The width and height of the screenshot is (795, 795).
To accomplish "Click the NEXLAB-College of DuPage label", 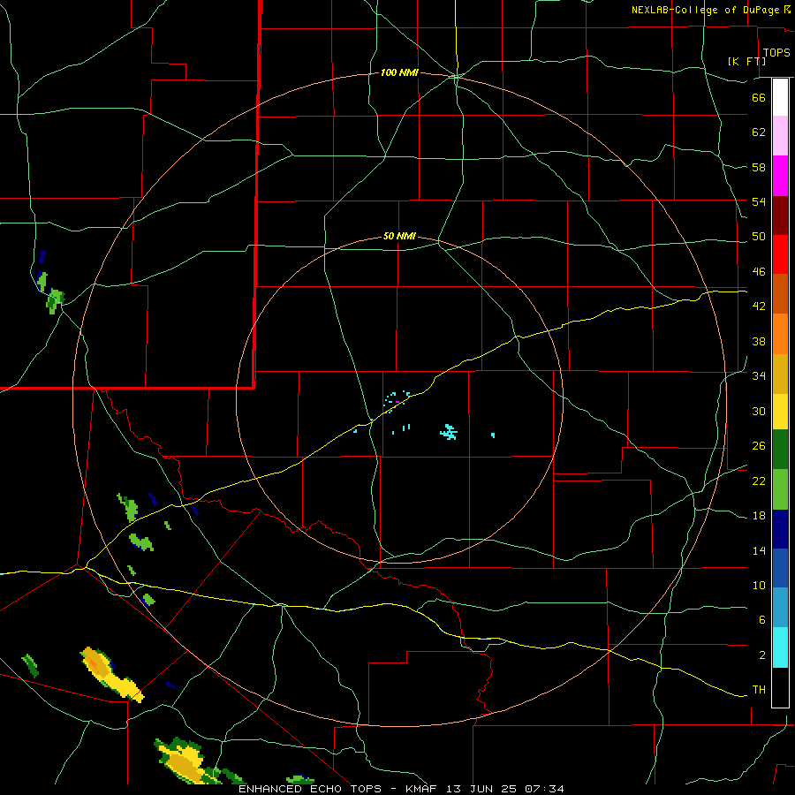I will pos(705,10).
